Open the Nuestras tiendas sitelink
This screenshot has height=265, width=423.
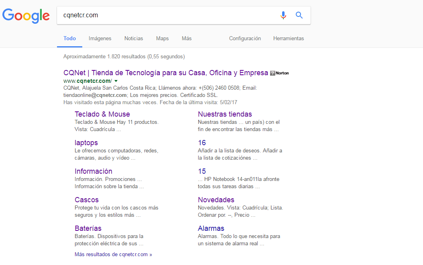point(225,114)
